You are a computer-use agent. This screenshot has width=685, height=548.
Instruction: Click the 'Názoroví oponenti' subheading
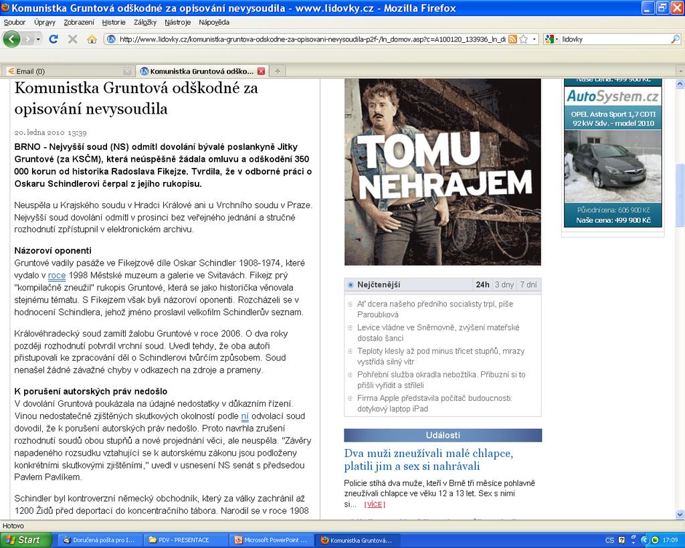pos(53,251)
